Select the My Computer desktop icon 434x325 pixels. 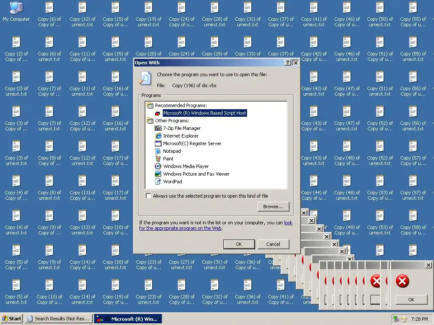(16, 11)
